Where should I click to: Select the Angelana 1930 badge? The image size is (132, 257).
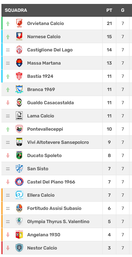point(19,235)
